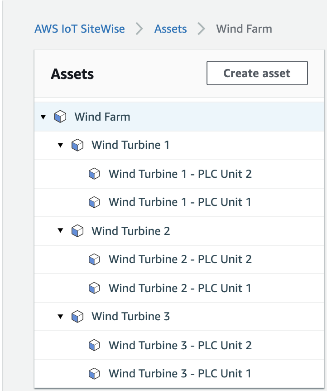Go to AWS IoT SiteWise breadcrumb link
The height and width of the screenshot is (391, 327).
[80, 29]
